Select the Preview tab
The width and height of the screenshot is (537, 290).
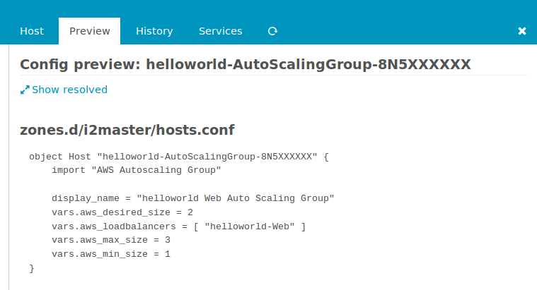(89, 31)
